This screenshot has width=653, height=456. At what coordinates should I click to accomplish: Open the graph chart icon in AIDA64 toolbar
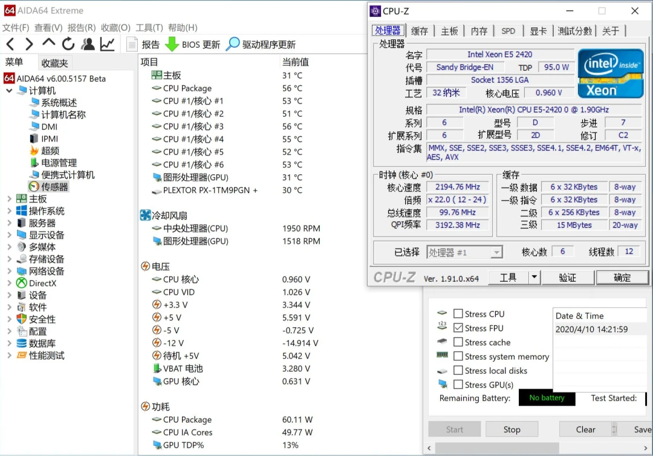pyautogui.click(x=107, y=44)
